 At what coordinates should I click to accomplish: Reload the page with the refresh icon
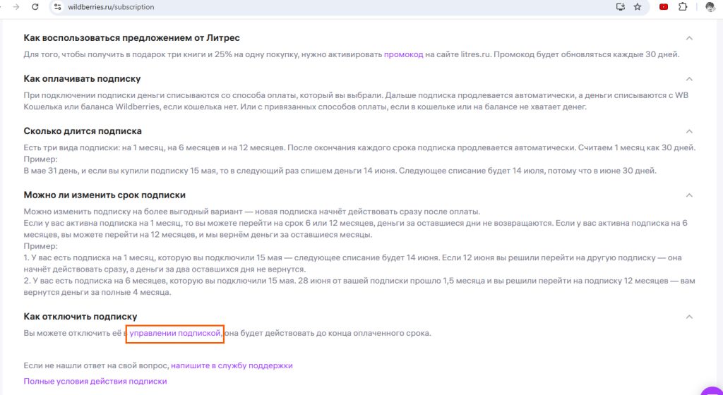[x=37, y=7]
